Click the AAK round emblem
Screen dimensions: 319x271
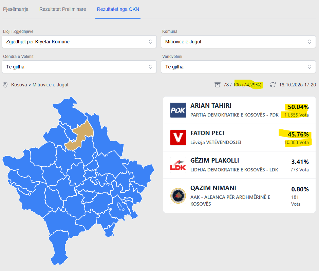(x=178, y=196)
